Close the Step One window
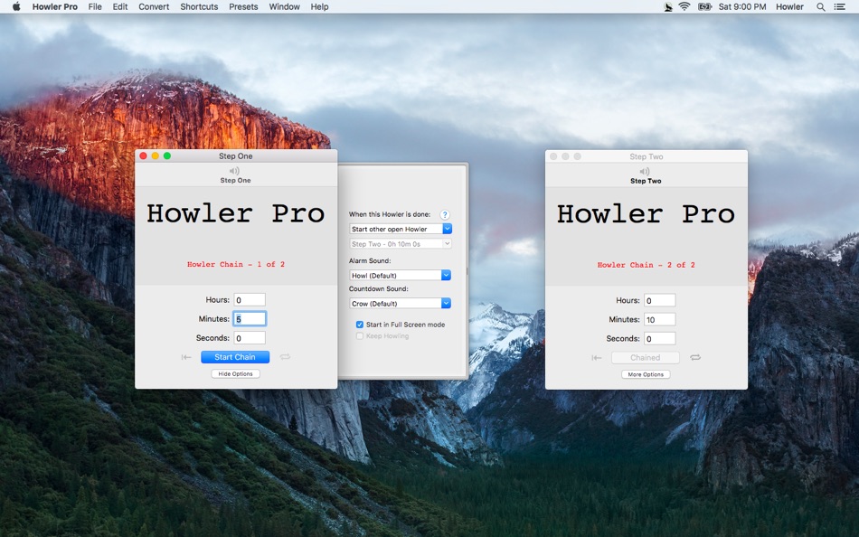The image size is (859, 537). 144,156
